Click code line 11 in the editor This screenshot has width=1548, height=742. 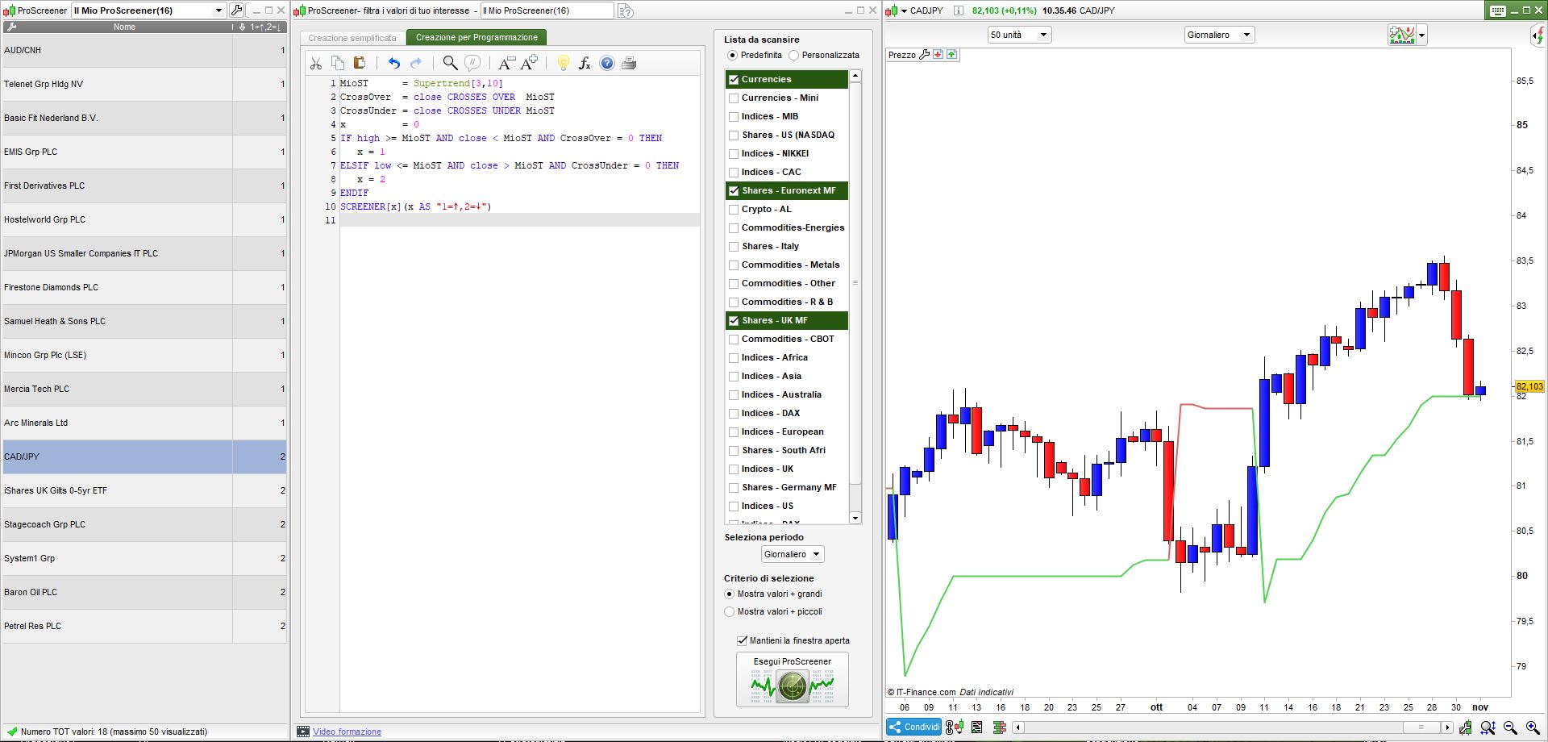pos(519,220)
